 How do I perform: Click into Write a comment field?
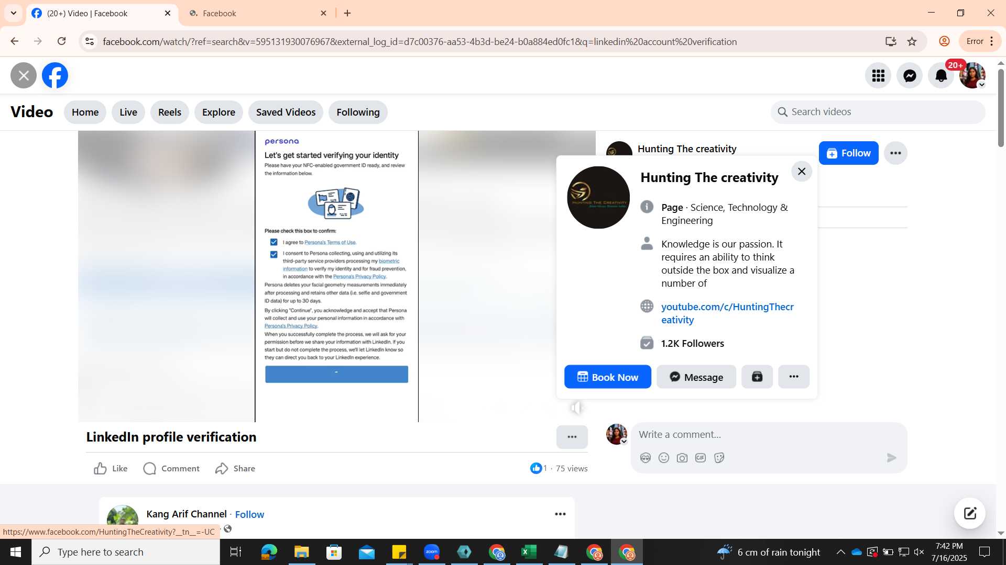[x=769, y=434]
